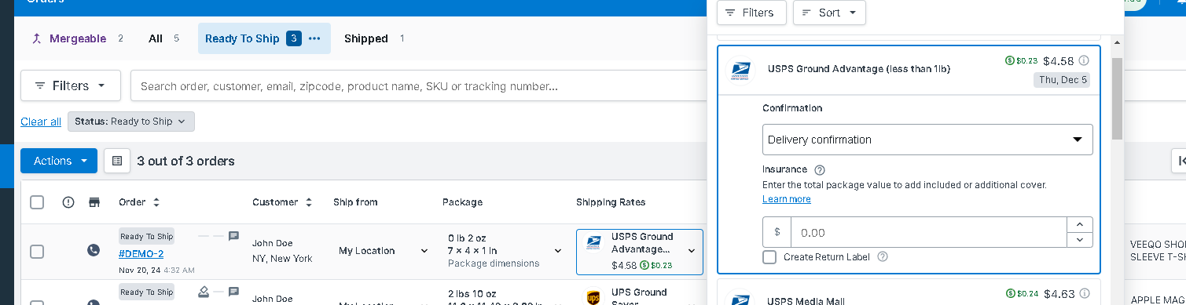Select the USPS Media Mail rate card
Viewport: 1186px width, 305px height.
click(x=909, y=292)
